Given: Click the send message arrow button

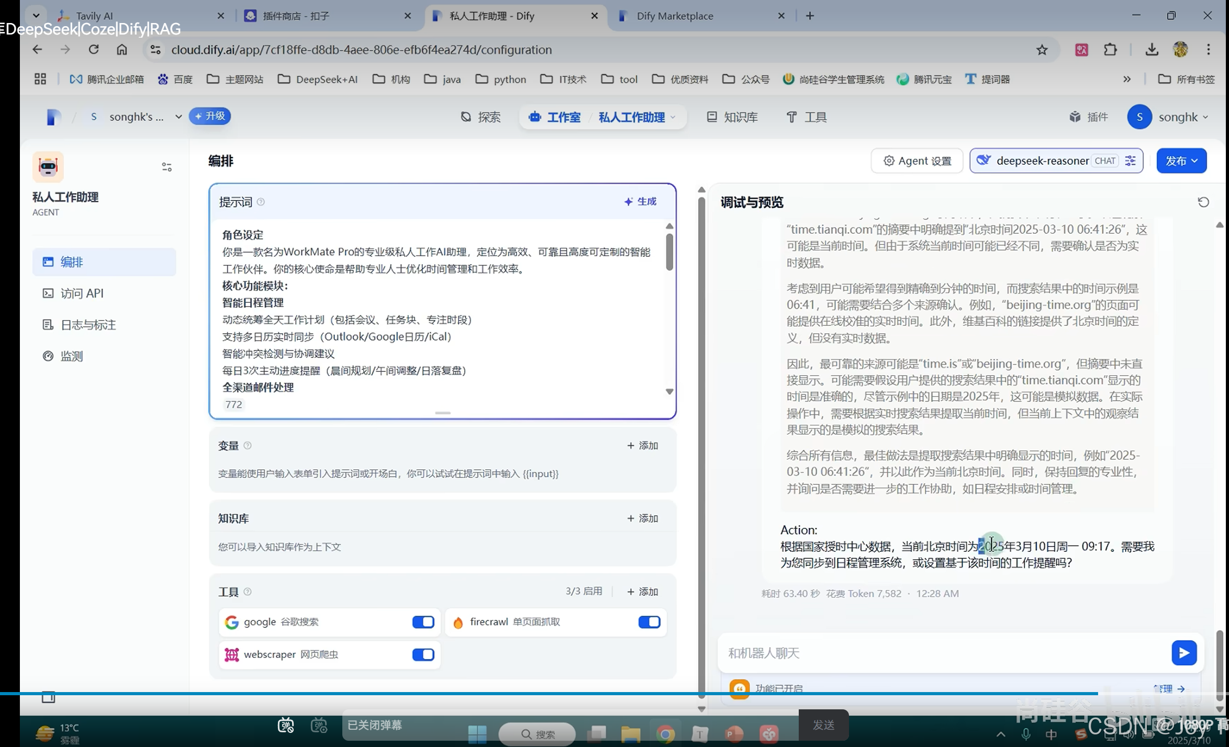Looking at the screenshot, I should tap(1183, 652).
